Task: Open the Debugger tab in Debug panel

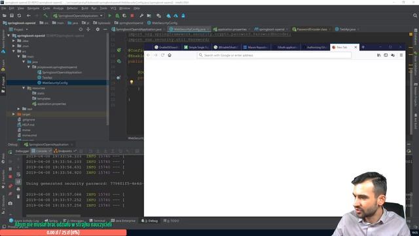Action: click(22, 151)
